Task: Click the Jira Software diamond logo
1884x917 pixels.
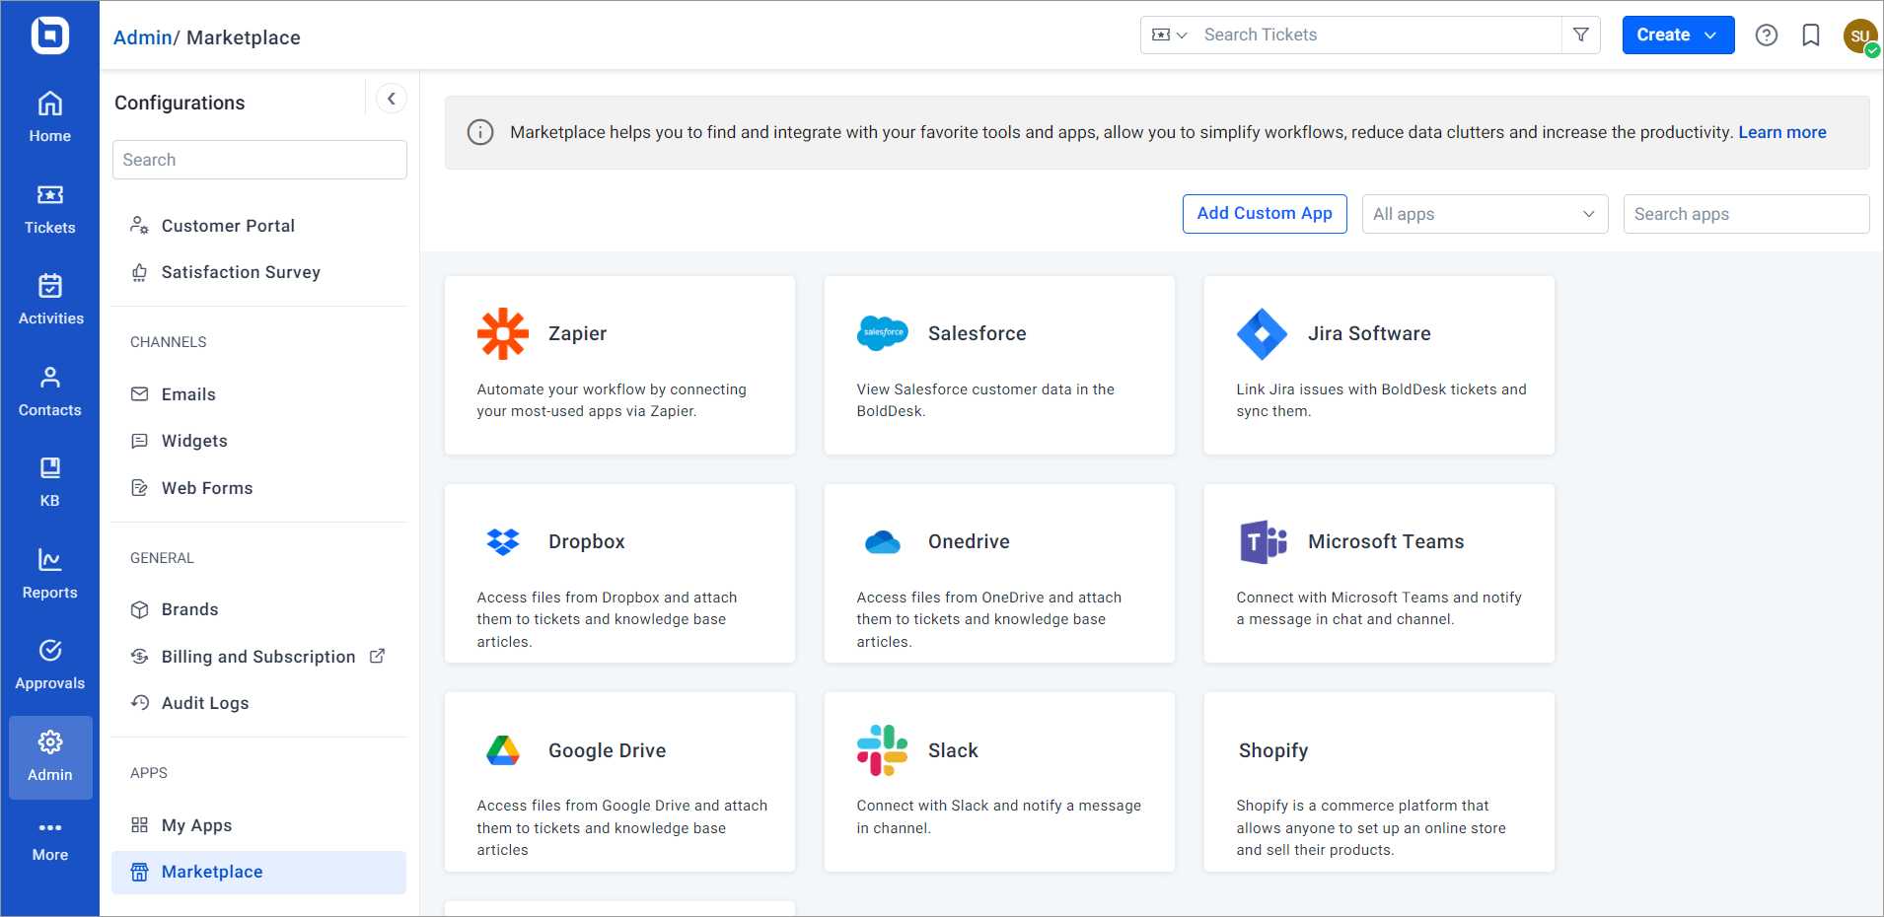Action: click(x=1263, y=333)
